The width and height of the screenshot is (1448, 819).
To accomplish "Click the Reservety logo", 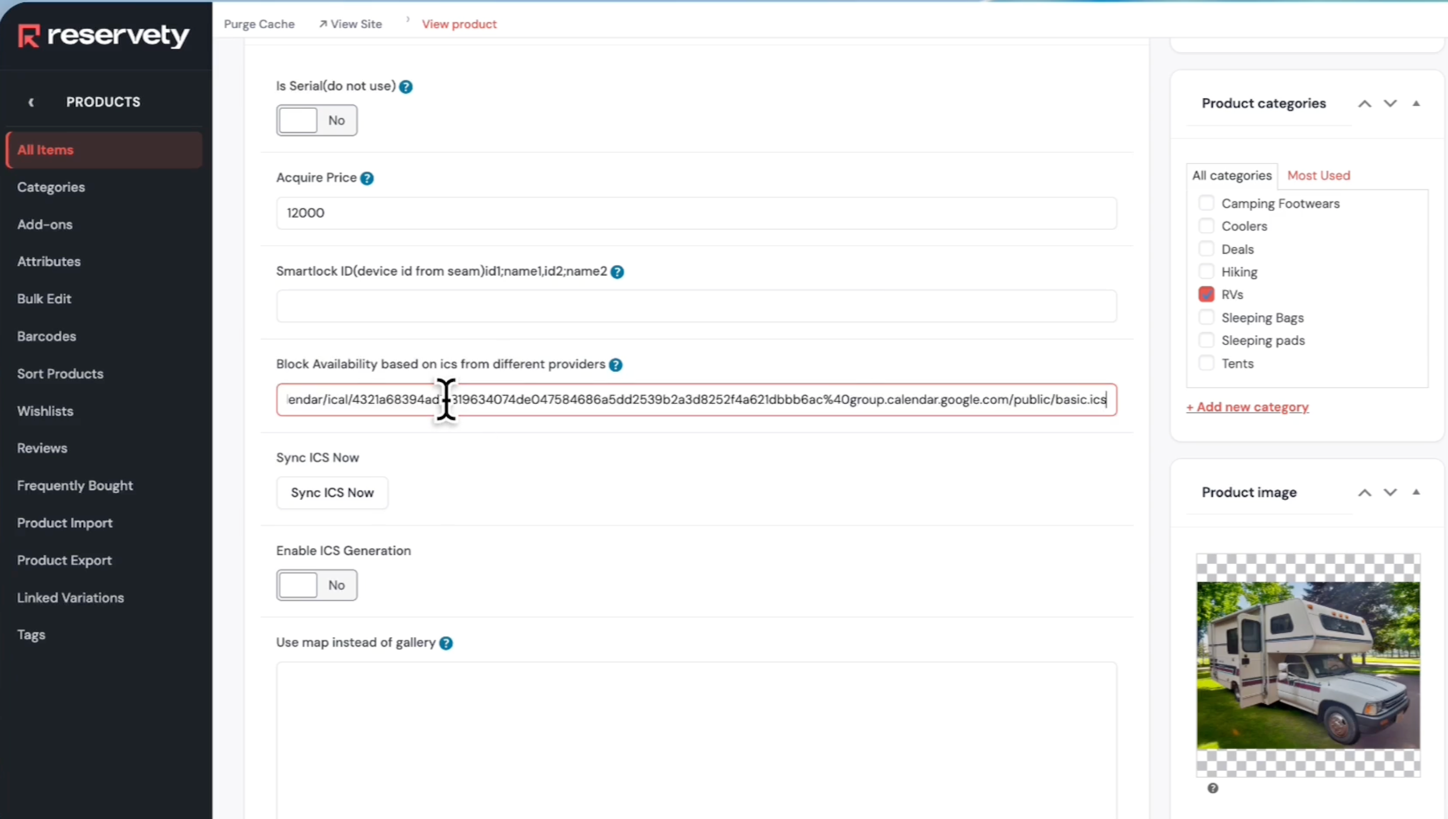I will [103, 36].
